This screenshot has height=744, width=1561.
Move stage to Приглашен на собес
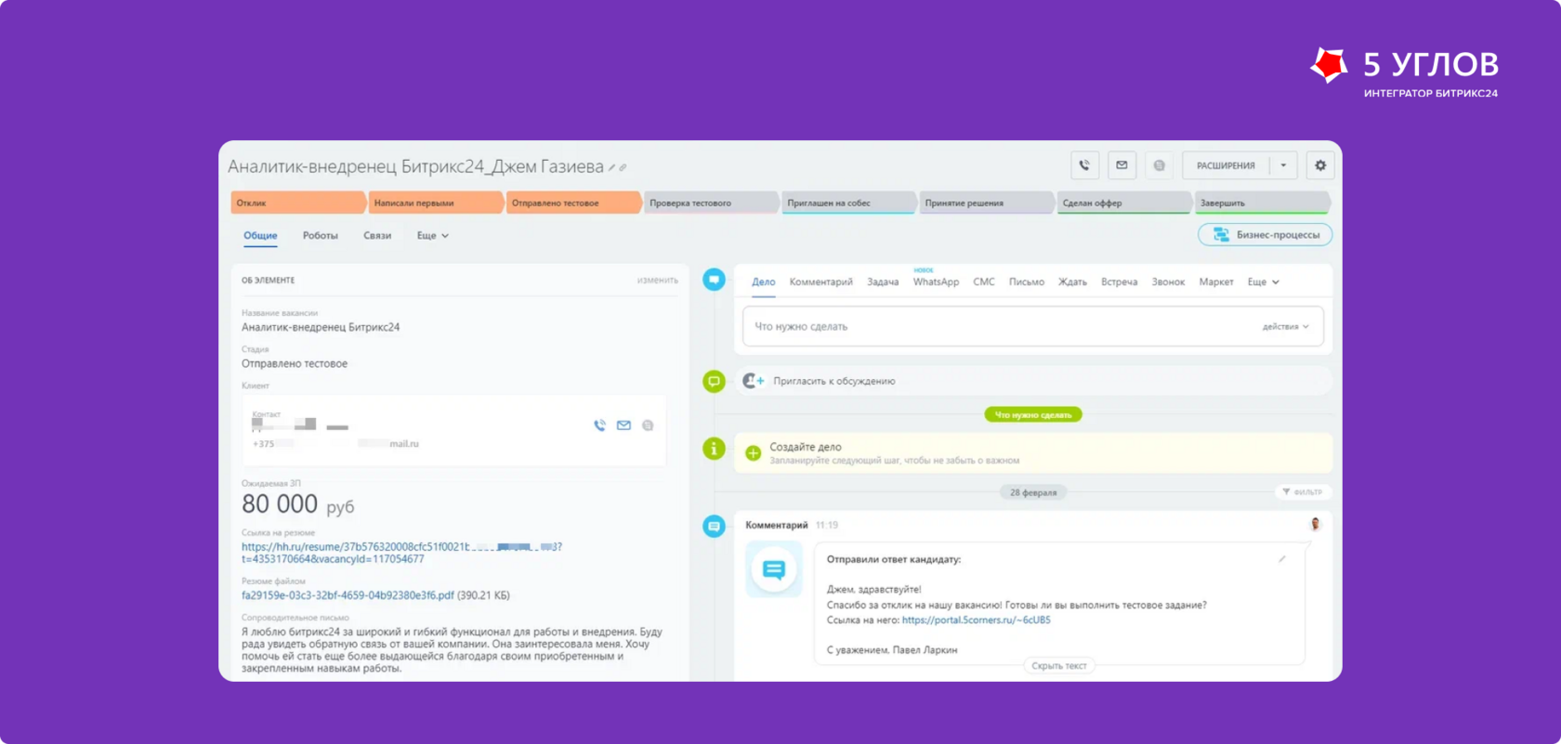click(x=847, y=202)
